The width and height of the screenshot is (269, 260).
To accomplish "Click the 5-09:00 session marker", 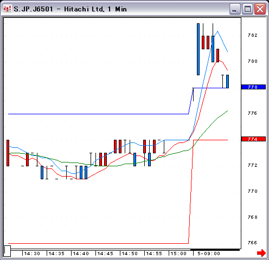I will [x=209, y=253].
